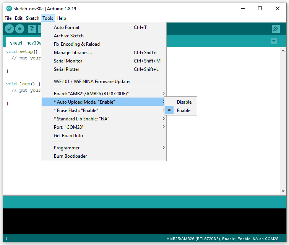Open Serial Monitor magnifier icon in toolbar

[276, 29]
